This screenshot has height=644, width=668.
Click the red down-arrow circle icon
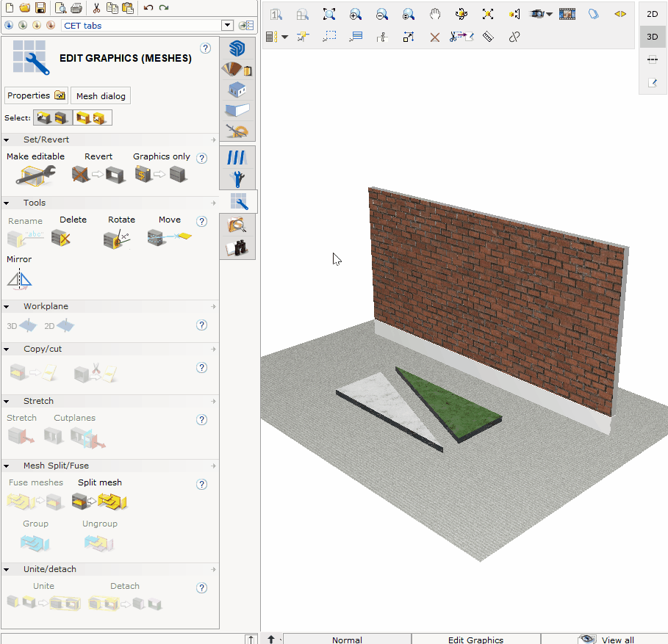click(51, 25)
